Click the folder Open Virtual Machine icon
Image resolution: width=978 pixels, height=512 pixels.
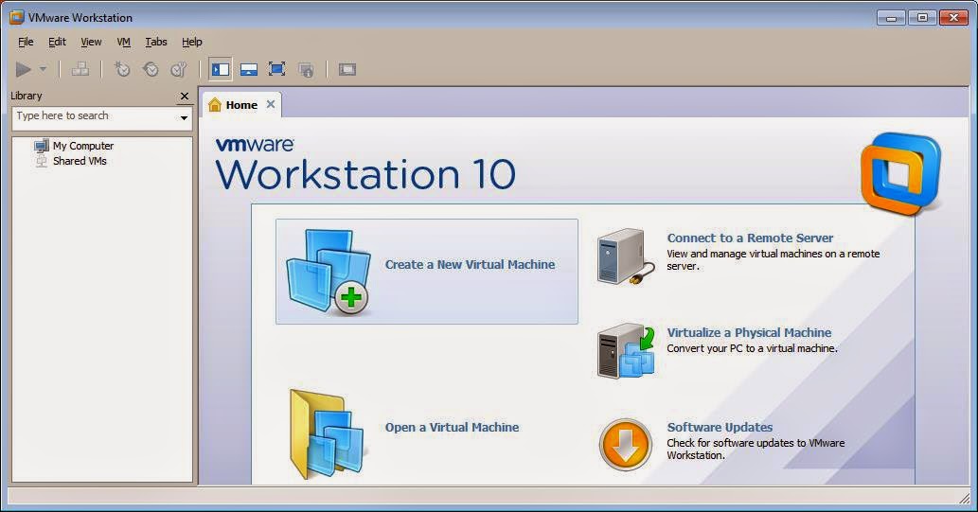pos(327,434)
